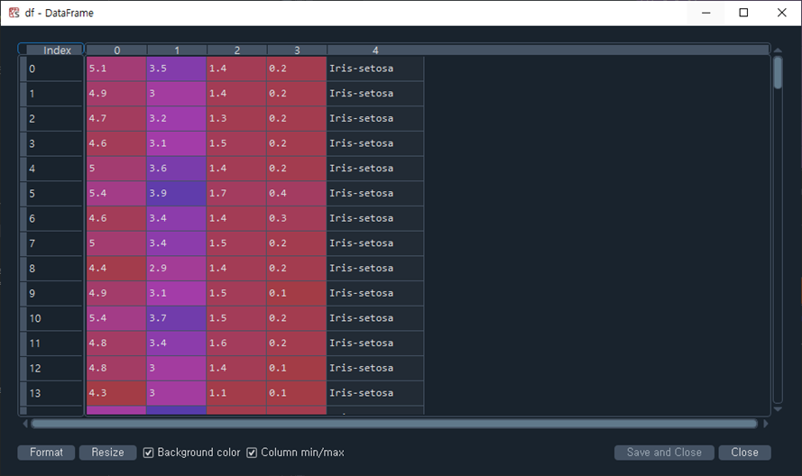Click the Resize button
This screenshot has height=476, width=802.
(108, 453)
